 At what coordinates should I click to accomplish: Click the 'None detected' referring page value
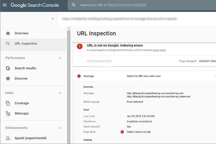[135, 102]
